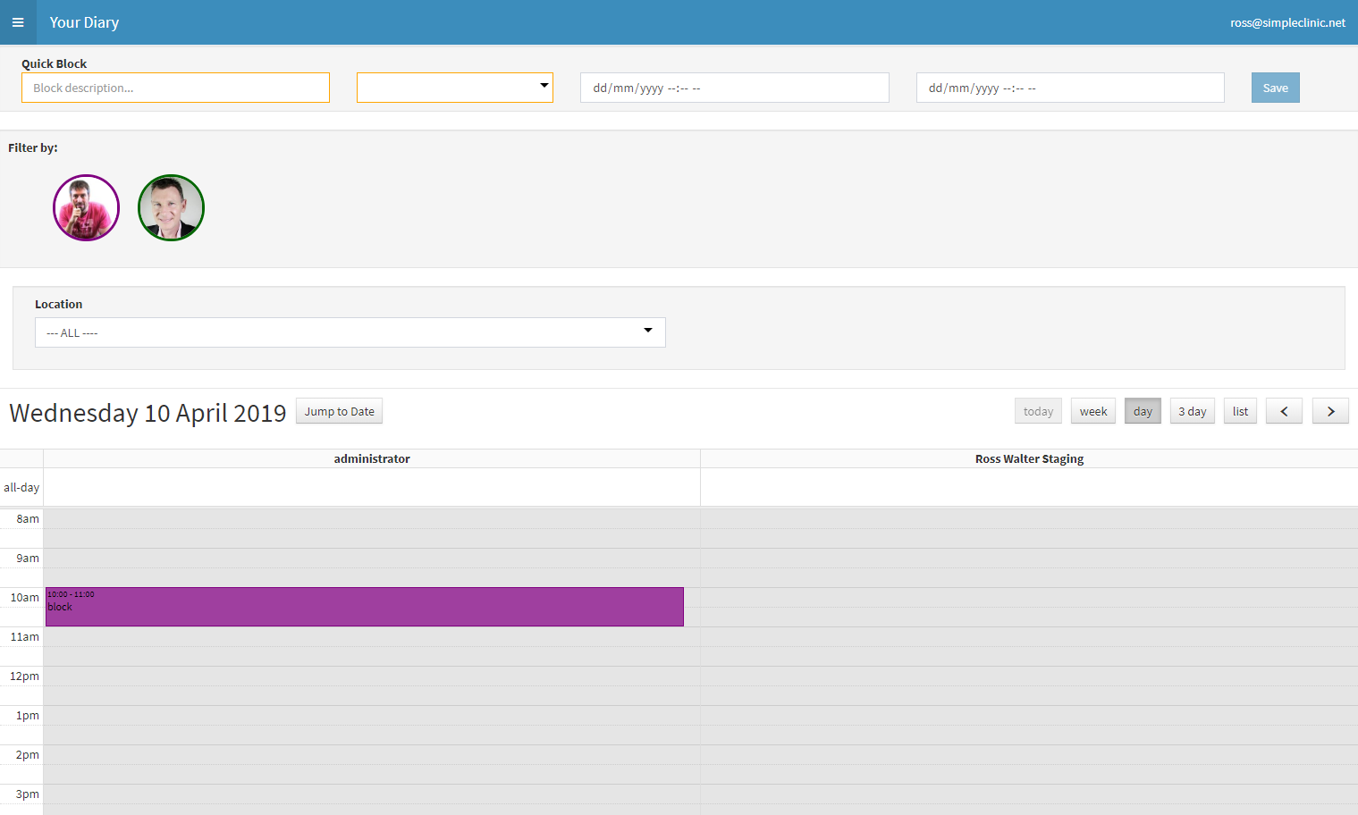The height and width of the screenshot is (815, 1358).
Task: Click the ross@simpleclinic.net account label
Action: pyautogui.click(x=1287, y=22)
